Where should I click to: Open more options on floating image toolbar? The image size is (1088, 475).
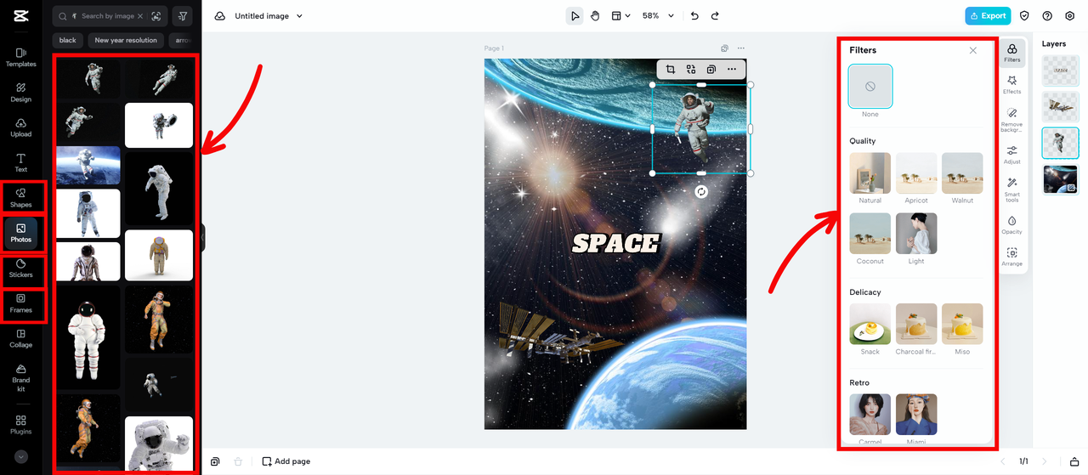tap(732, 69)
